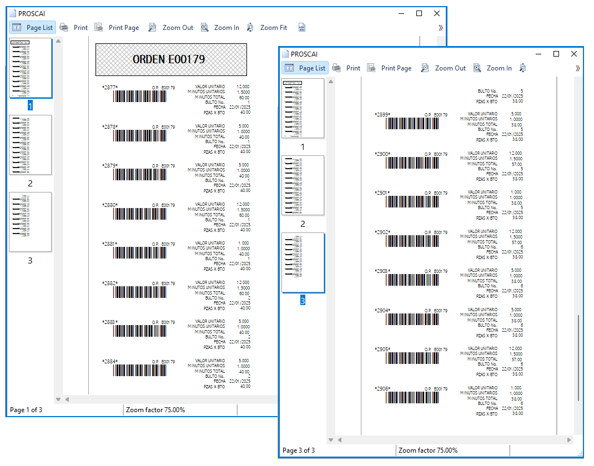Click scroll up arrow in front window thumbnail list
Viewport: 594px width, 466px height.
(x=331, y=82)
